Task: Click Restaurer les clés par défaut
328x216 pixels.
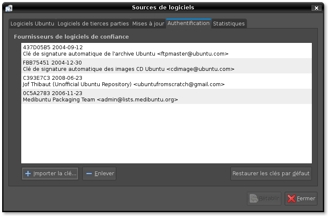Action: pos(271,174)
